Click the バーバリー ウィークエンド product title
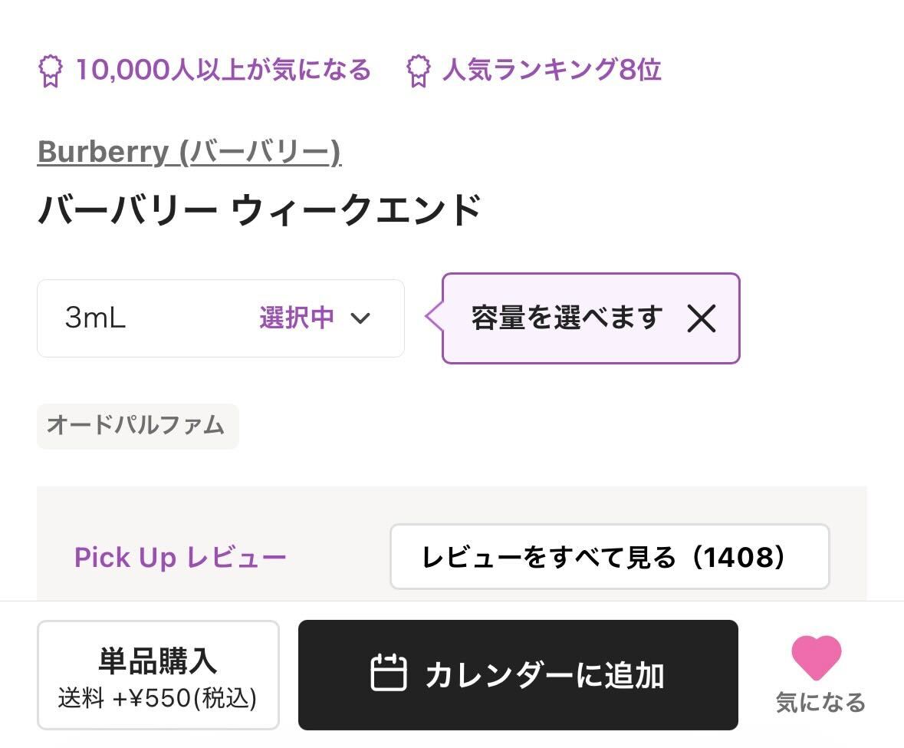 click(x=259, y=209)
